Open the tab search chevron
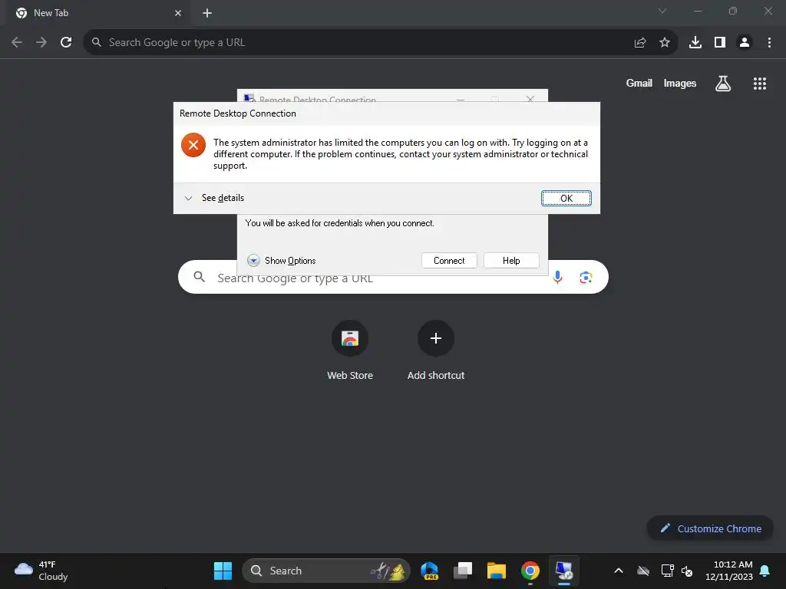 (x=662, y=11)
